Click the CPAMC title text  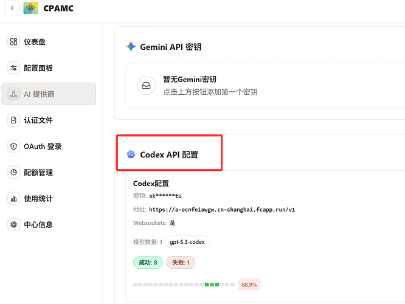tap(58, 9)
